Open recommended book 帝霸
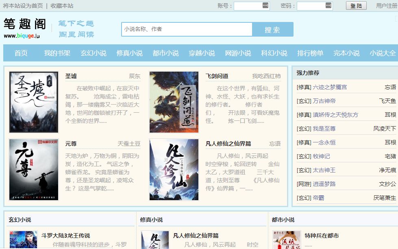The height and width of the screenshot is (249, 398). [318, 198]
